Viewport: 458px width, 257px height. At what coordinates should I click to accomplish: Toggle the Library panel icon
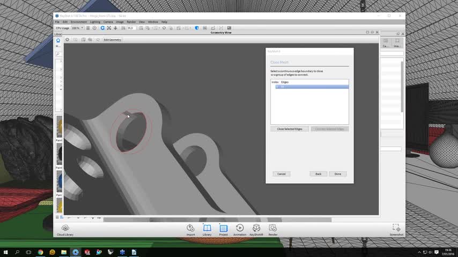point(207,230)
